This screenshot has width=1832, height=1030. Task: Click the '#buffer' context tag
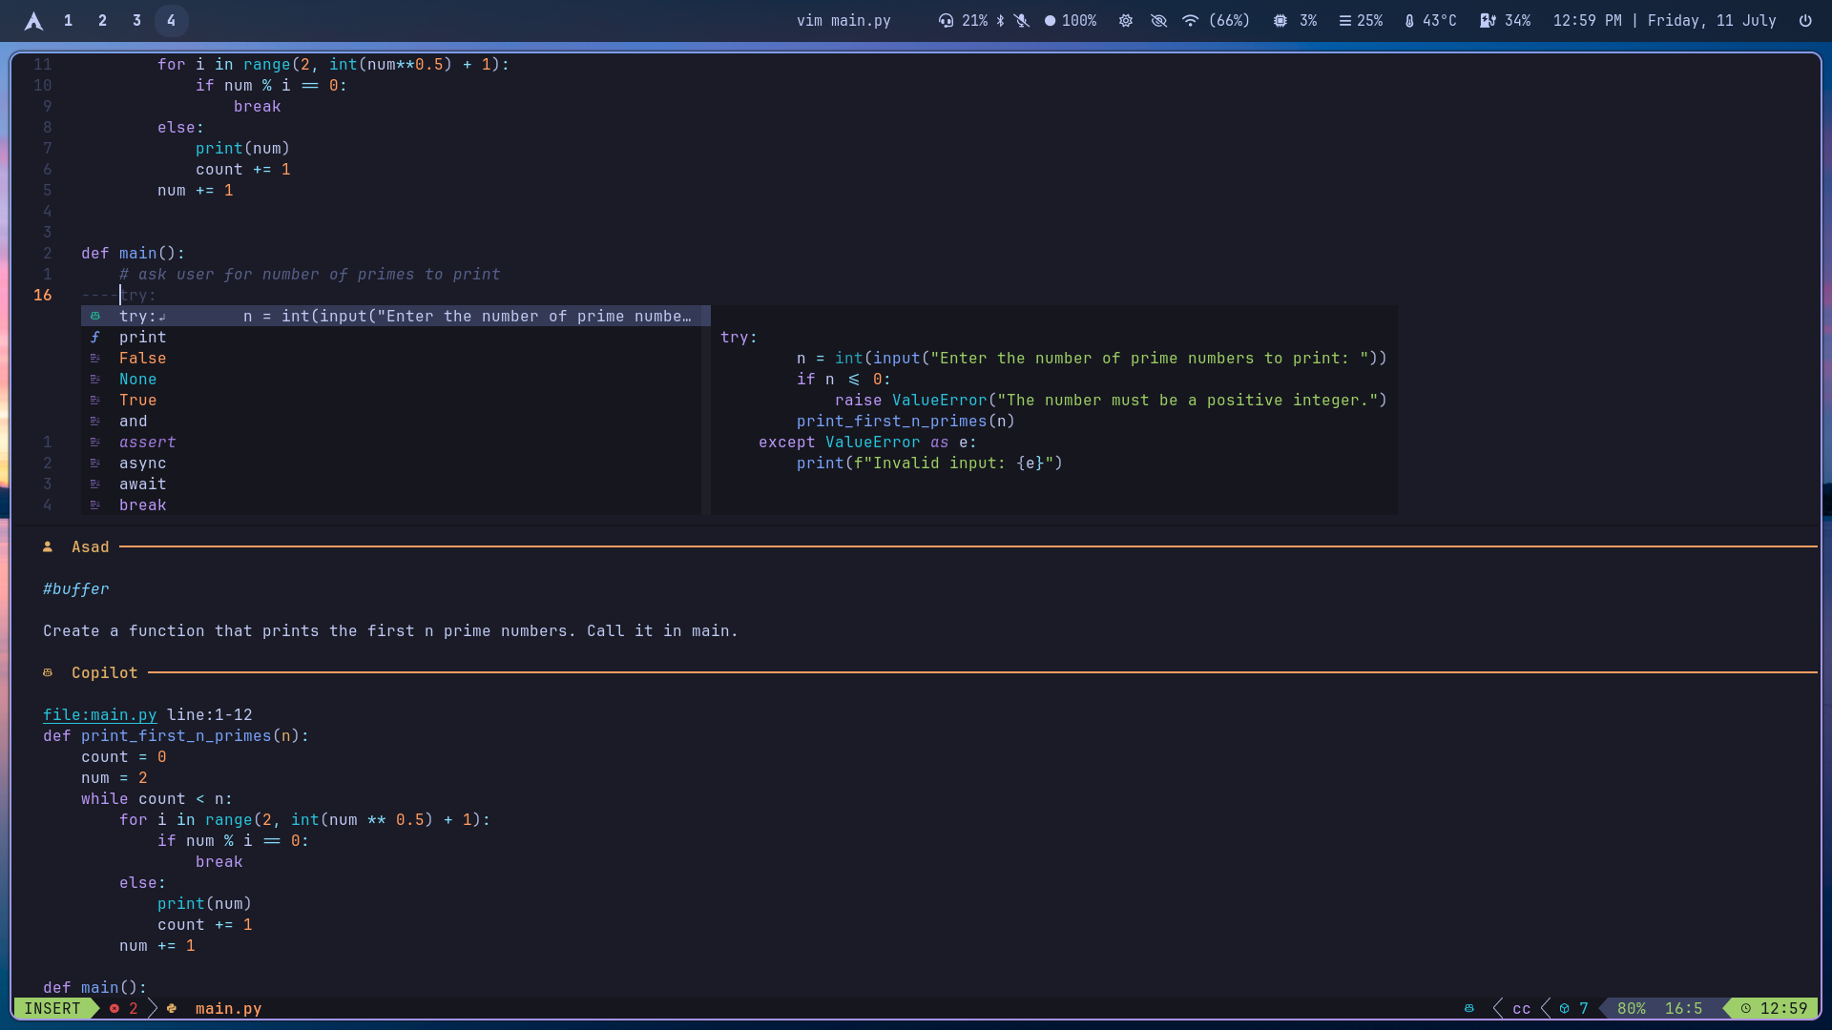pyautogui.click(x=76, y=588)
